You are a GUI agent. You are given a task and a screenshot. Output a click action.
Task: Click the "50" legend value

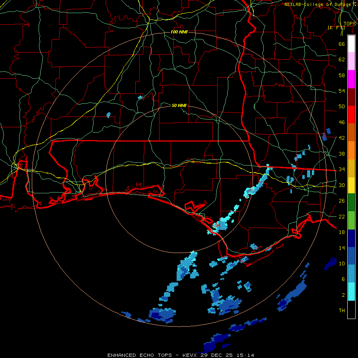342,107
